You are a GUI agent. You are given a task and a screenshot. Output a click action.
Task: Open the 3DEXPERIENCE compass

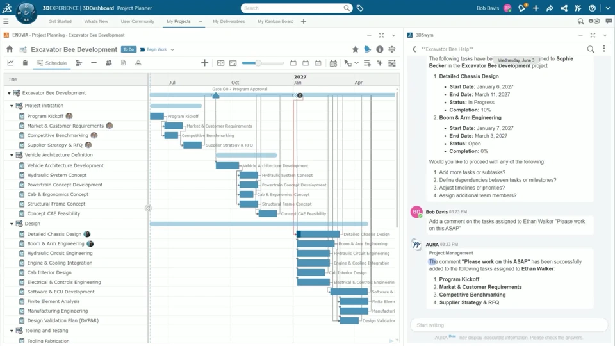(26, 12)
